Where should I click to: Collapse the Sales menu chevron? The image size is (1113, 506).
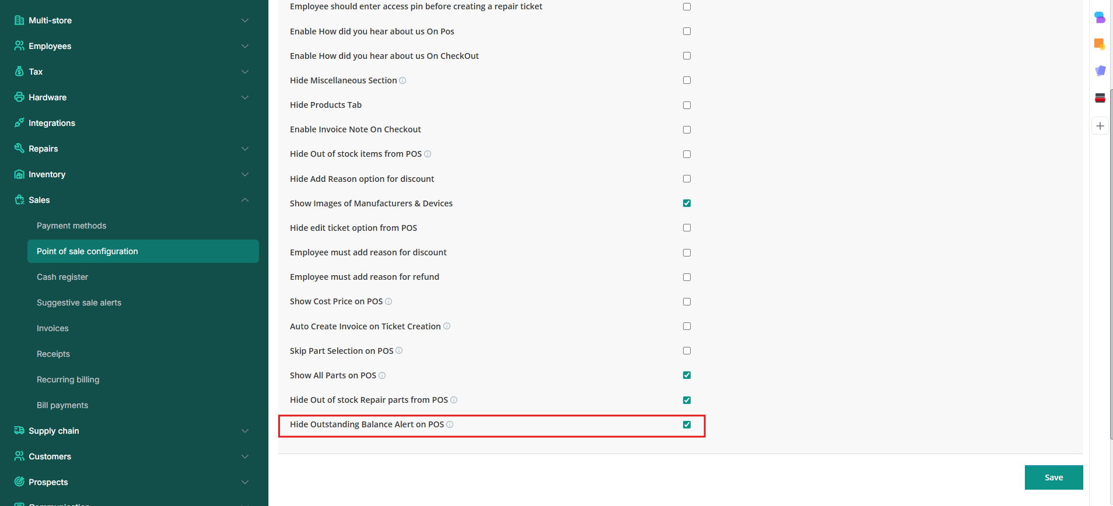(x=245, y=200)
